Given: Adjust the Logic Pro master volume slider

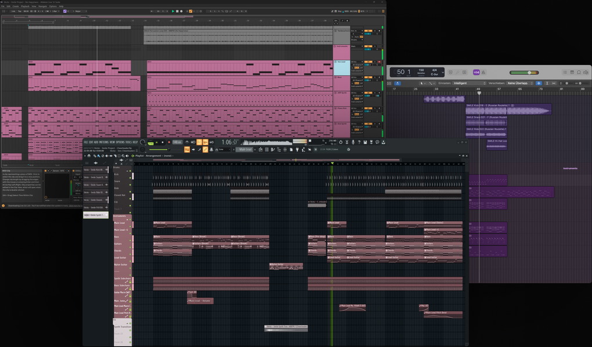Looking at the screenshot, I should (x=524, y=73).
